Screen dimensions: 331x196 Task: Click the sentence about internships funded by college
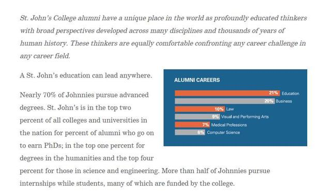pyautogui.click(x=145, y=177)
